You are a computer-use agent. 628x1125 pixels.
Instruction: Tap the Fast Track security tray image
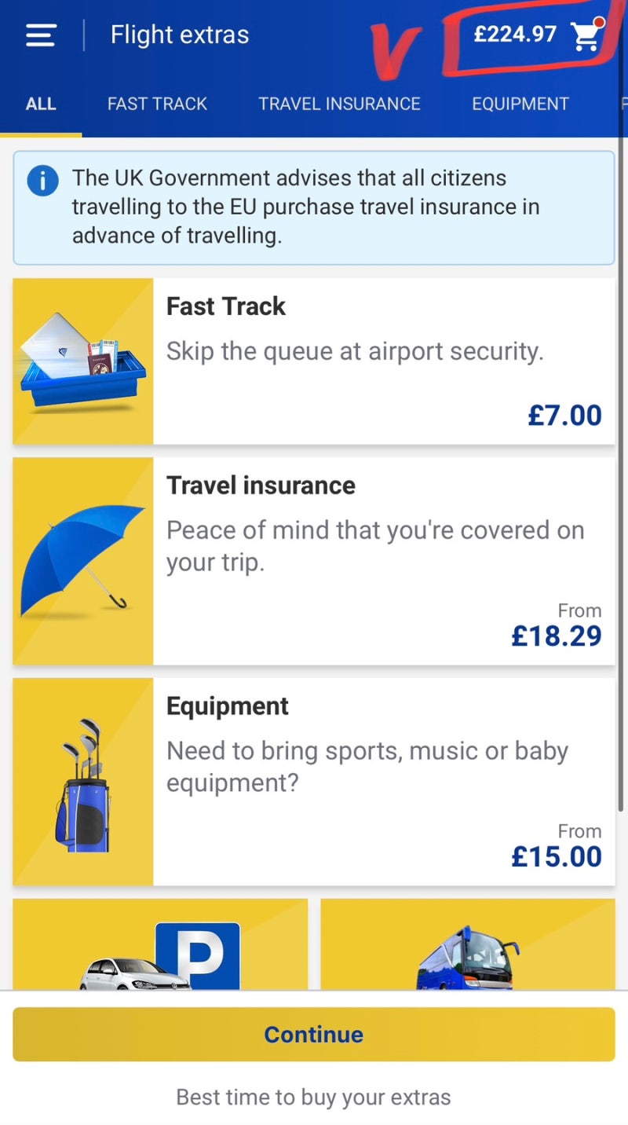click(83, 361)
